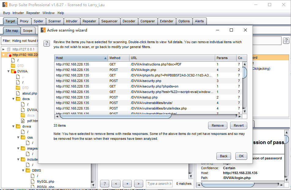Switch to the Scanner tab
The height and width of the screenshot is (190, 291).
54,21
